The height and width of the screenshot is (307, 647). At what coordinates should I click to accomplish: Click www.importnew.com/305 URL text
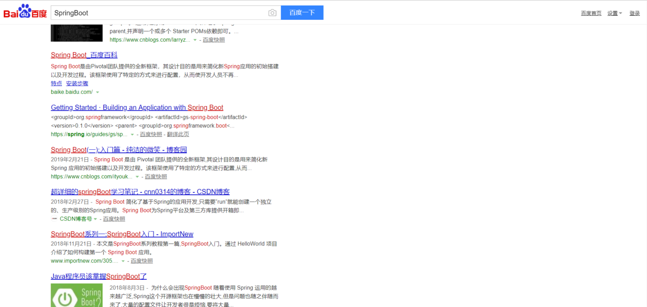pos(85,261)
